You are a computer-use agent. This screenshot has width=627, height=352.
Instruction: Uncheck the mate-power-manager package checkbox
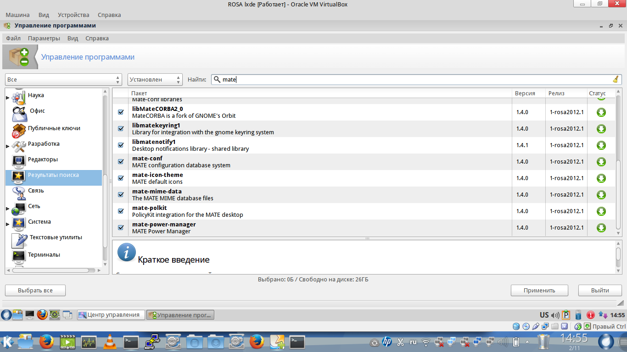121,228
